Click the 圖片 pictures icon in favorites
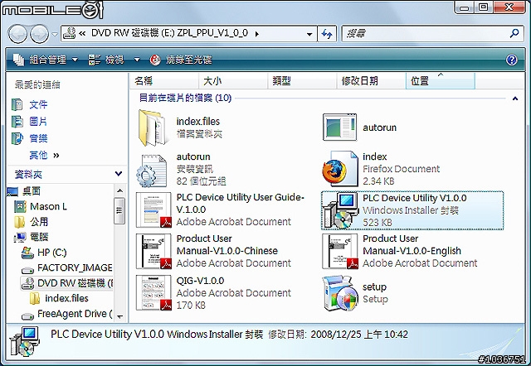The height and width of the screenshot is (366, 531). point(17,122)
